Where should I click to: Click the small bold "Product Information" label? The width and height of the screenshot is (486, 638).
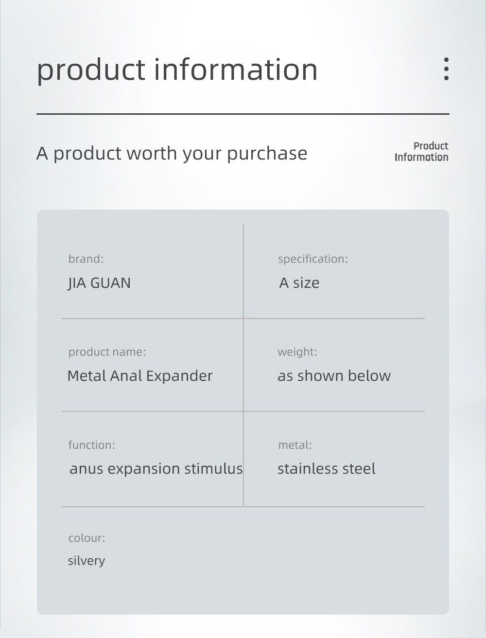[421, 151]
